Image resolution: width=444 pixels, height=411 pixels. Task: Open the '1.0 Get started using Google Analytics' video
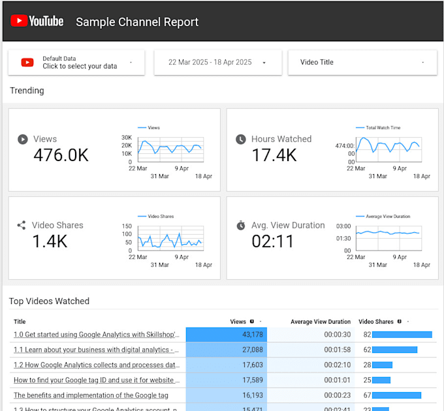tap(97, 335)
